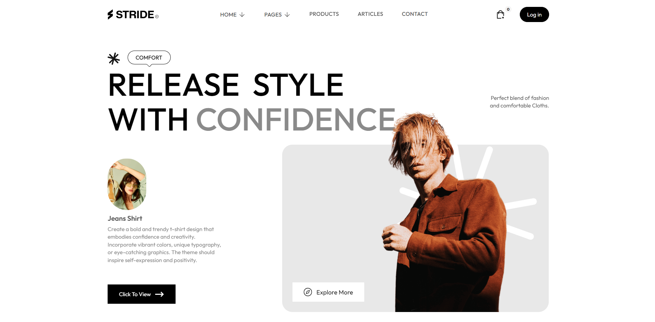This screenshot has width=655, height=322.
Task: Select the Click To View button
Action: (141, 294)
